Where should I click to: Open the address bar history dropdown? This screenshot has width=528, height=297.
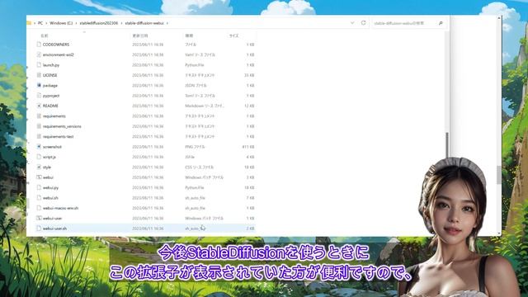[x=352, y=23]
